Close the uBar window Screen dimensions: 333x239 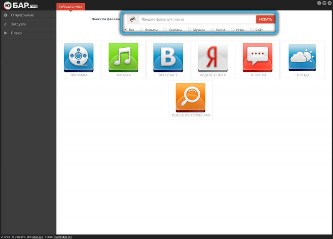(330, 3)
